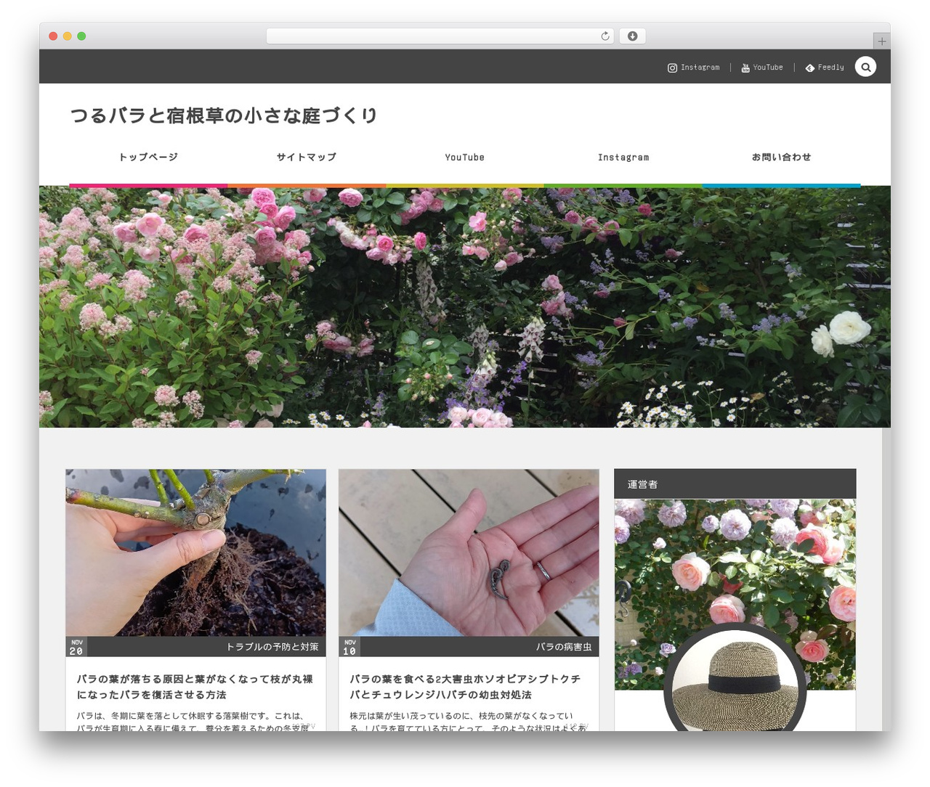Click the Instagram text link in the top bar

[x=700, y=68]
